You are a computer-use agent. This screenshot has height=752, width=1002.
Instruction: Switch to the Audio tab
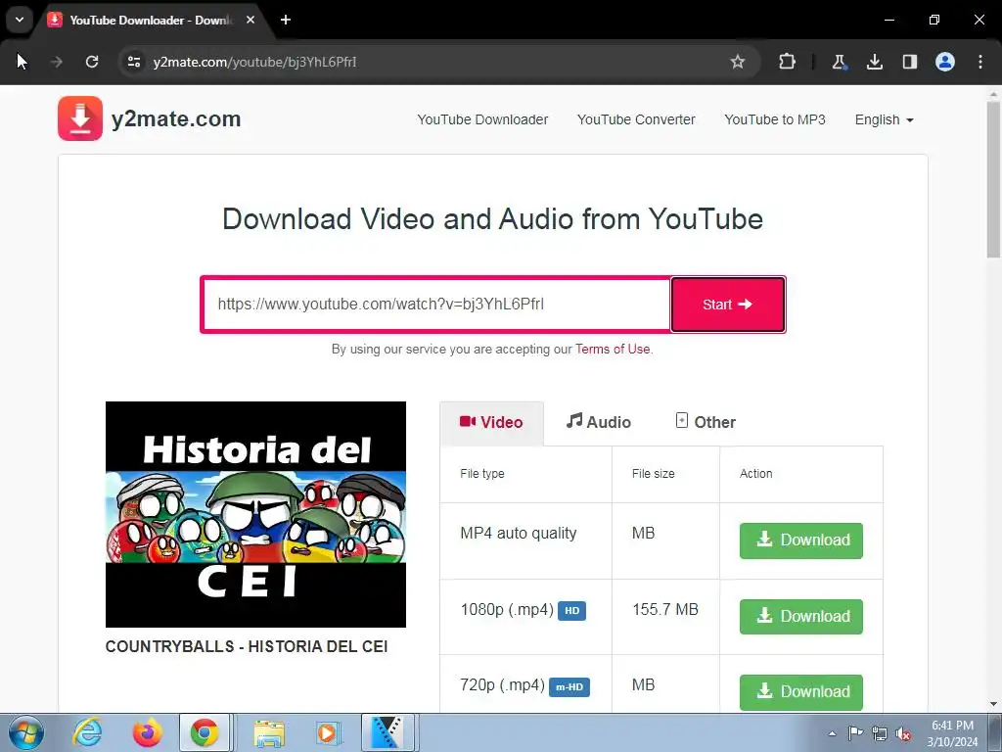[x=598, y=422]
